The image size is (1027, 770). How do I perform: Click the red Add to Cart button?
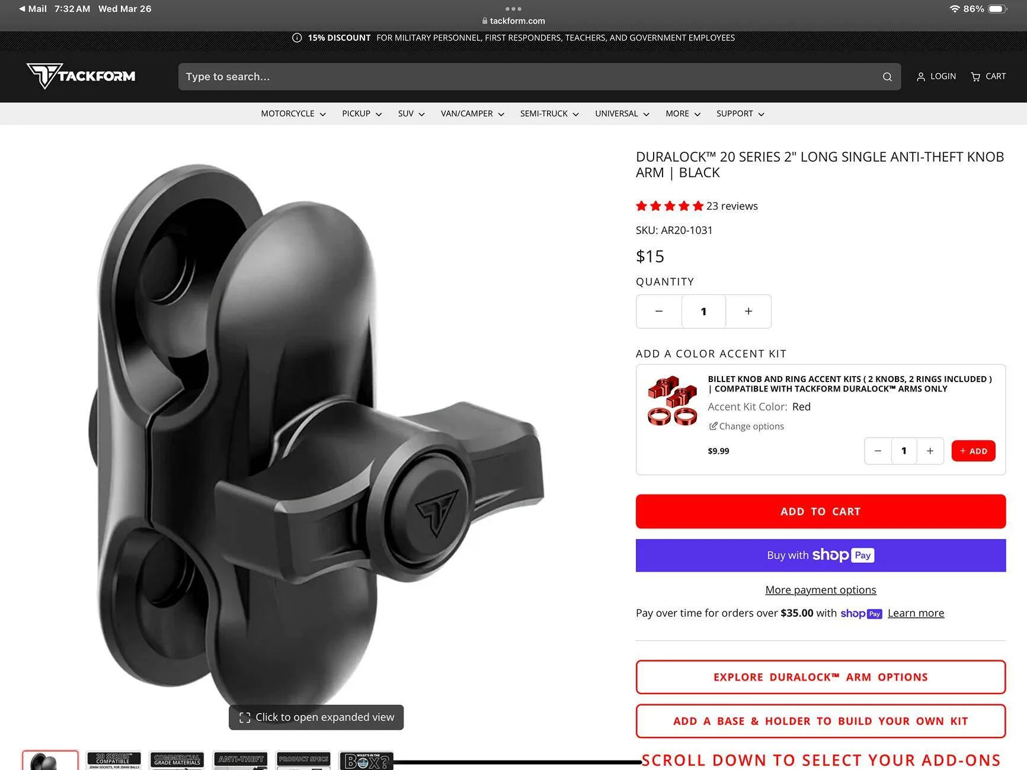pos(821,512)
